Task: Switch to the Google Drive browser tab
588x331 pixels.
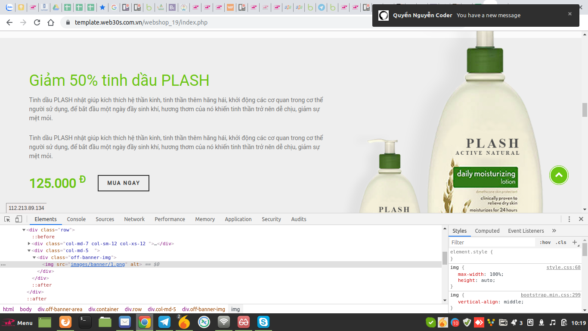Action: click(56, 7)
